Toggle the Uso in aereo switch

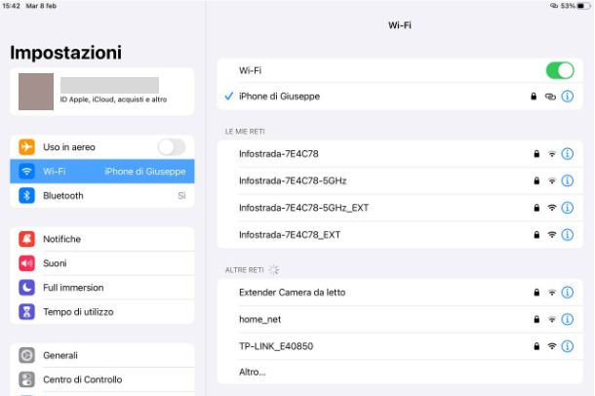[172, 147]
